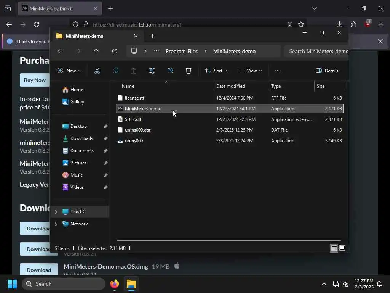Download MiniMeters-Demo macOS.dmg from the web page

pos(39,269)
